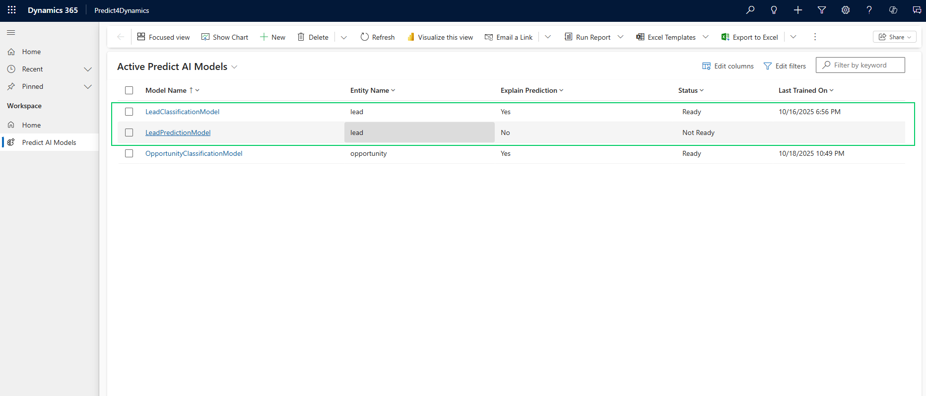Click the help question mark icon
The height and width of the screenshot is (396, 926).
pyautogui.click(x=869, y=10)
